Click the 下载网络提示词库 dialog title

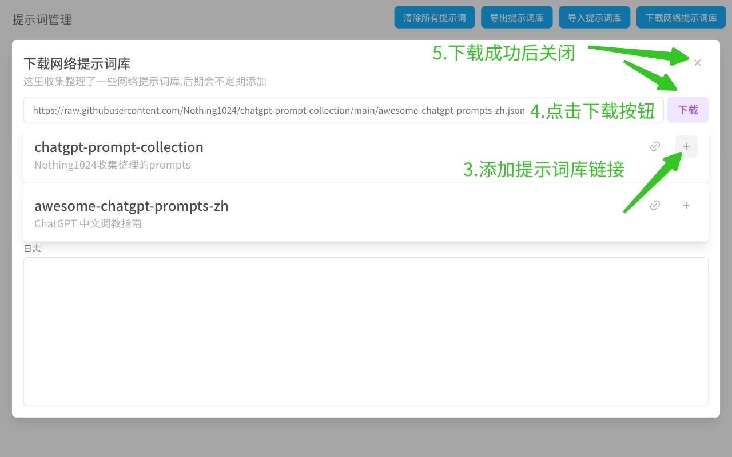77,63
